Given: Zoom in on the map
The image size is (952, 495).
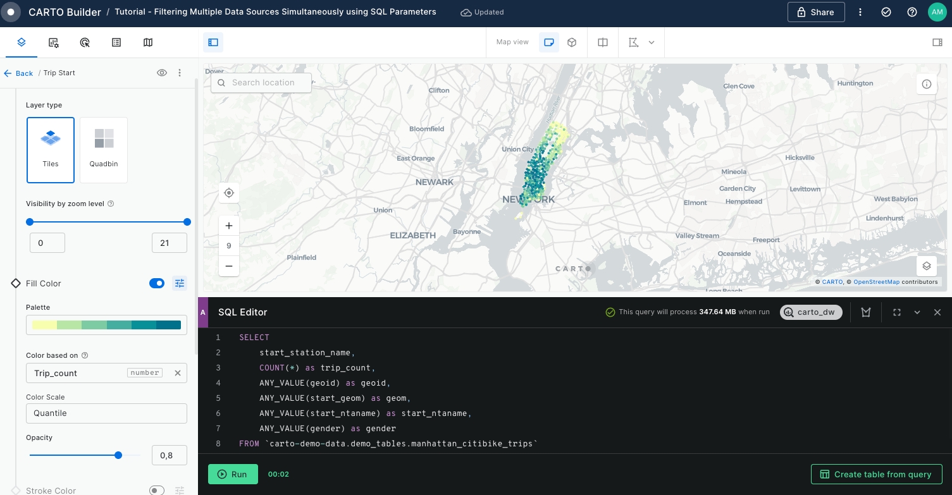Looking at the screenshot, I should tap(229, 226).
